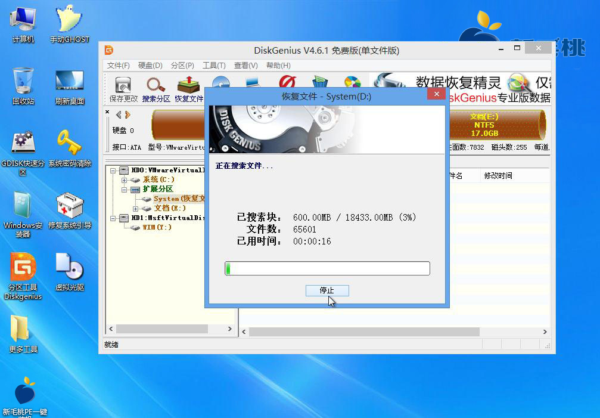Select the 回收站 recycle bin icon
The width and height of the screenshot is (600, 418).
pos(23,86)
